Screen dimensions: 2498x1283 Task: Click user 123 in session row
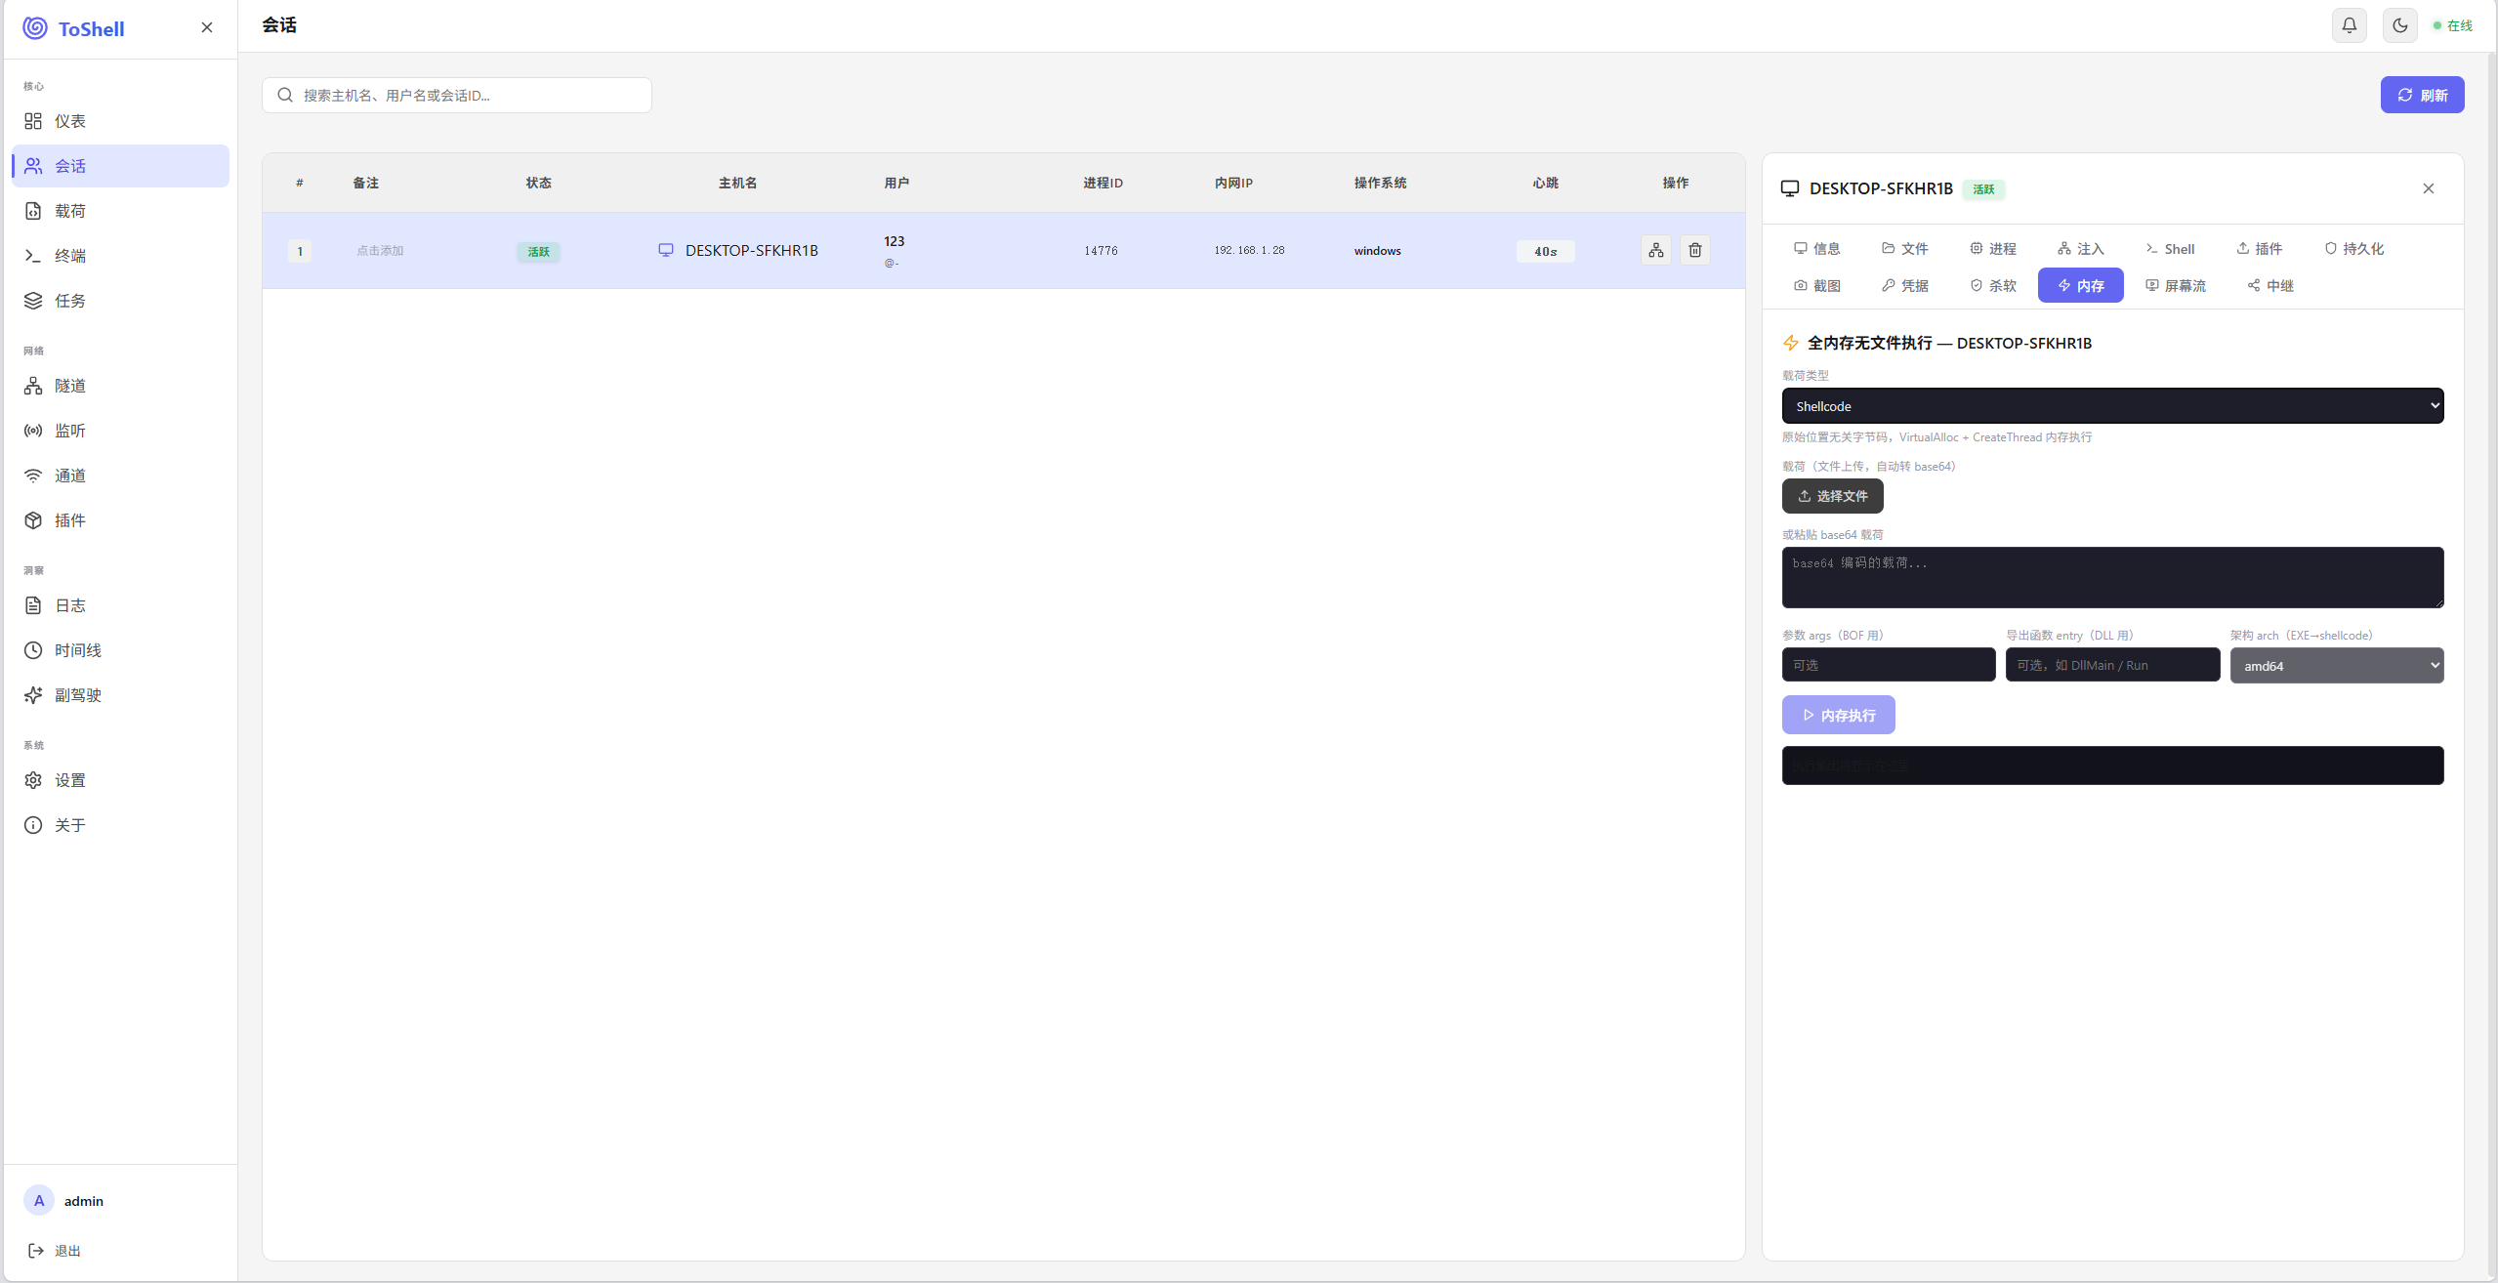tap(895, 241)
